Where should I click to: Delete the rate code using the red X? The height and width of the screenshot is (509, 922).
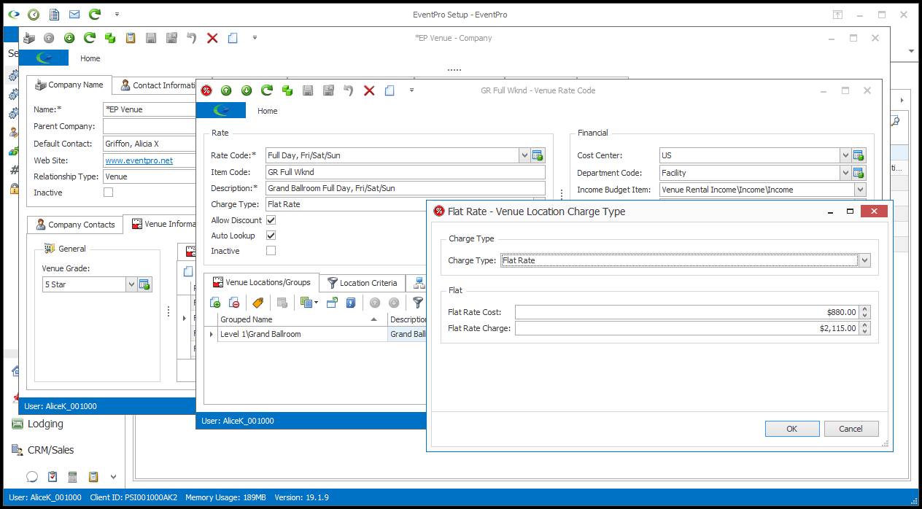[x=369, y=90]
